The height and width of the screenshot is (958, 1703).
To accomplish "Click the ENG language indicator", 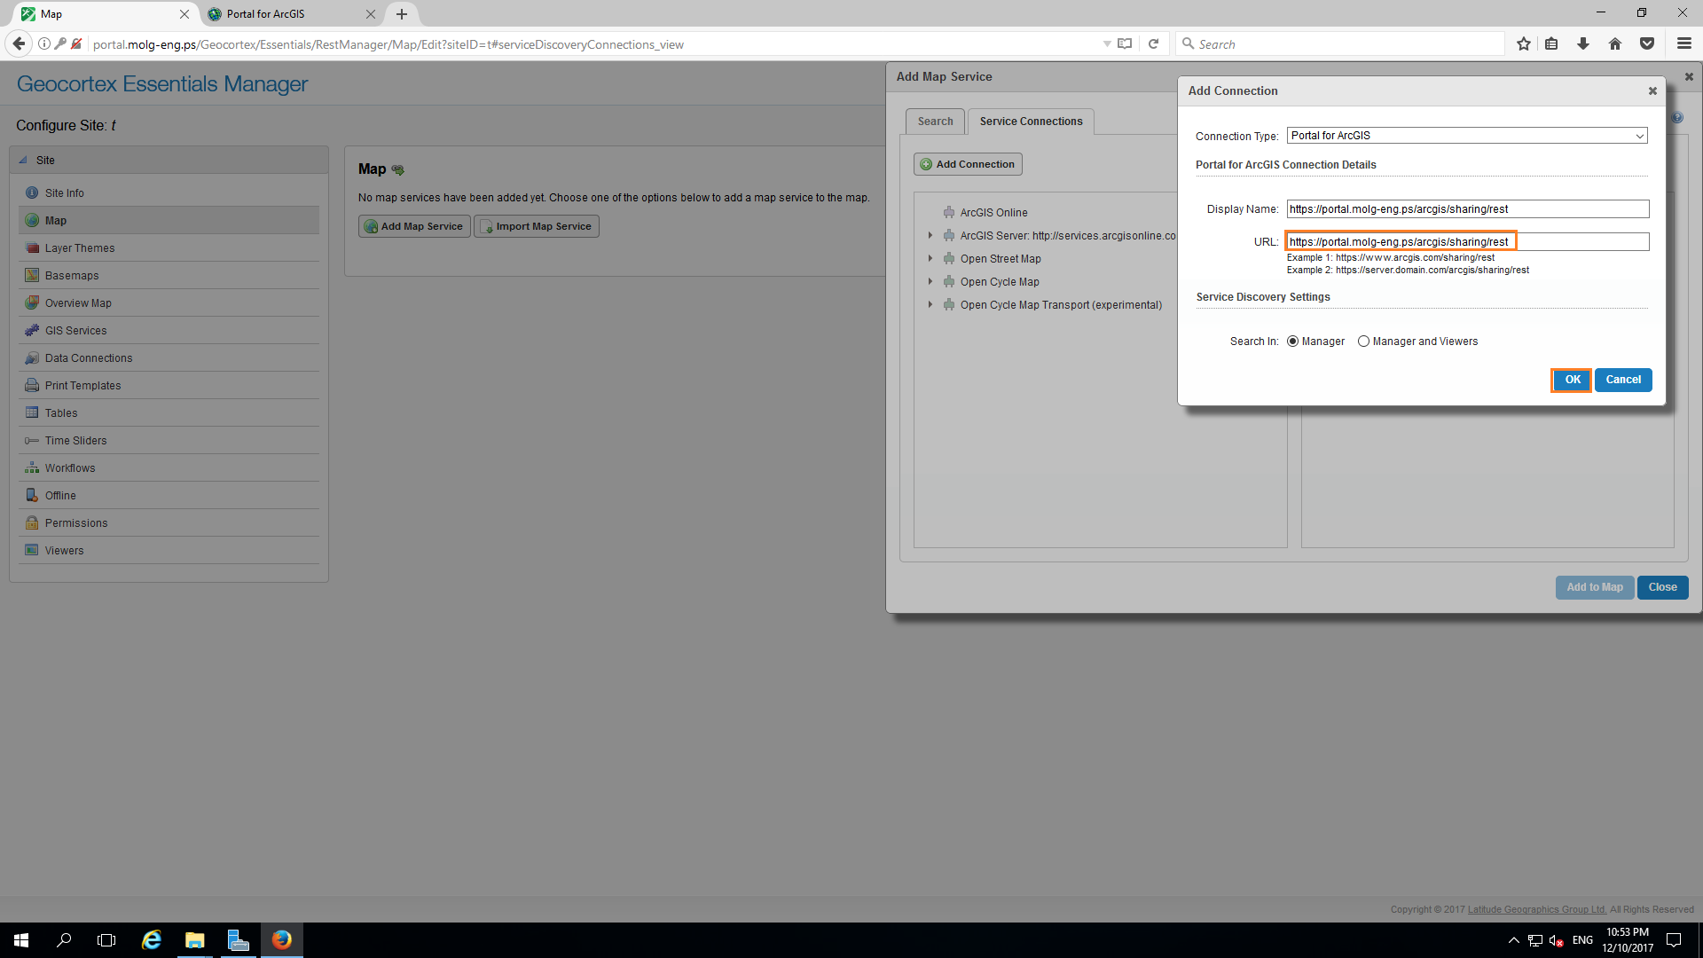I will point(1582,940).
